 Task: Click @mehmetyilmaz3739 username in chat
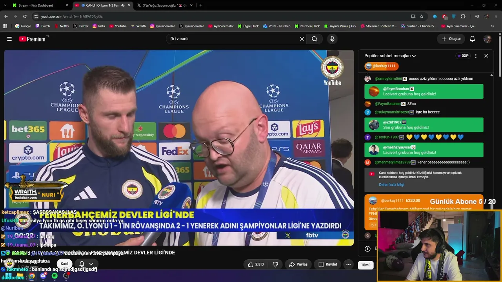(x=393, y=162)
